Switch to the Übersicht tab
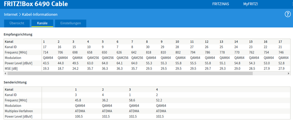This screenshot has height=121, width=293. point(16,23)
